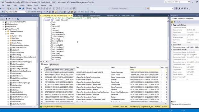Open the wrench Properties icon in the toolbar

pyautogui.click(x=179, y=8)
